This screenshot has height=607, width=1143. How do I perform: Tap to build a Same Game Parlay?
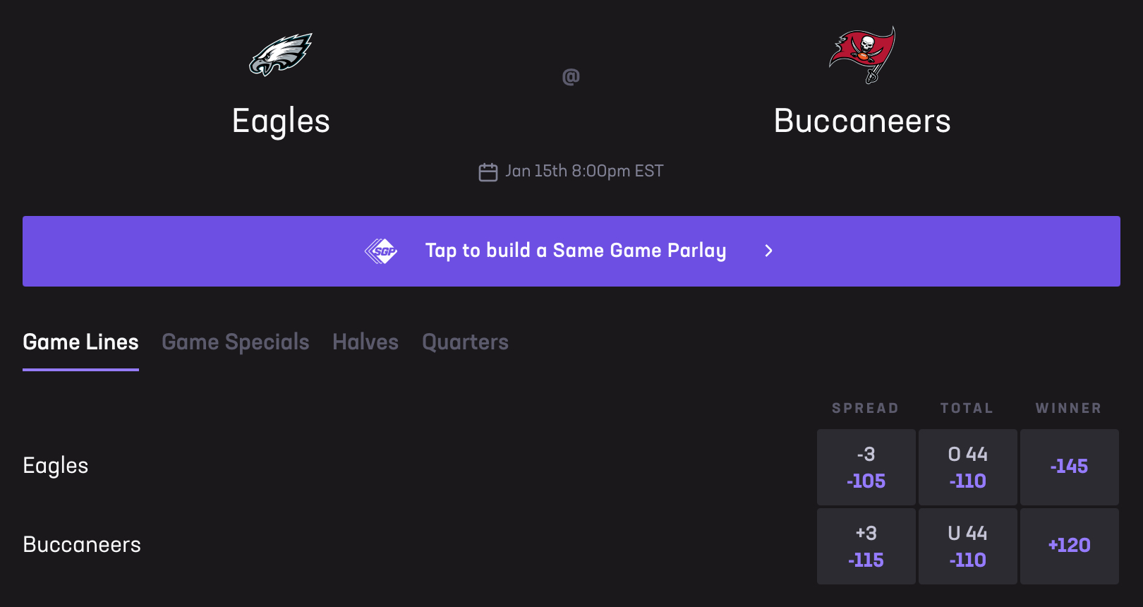coord(575,251)
